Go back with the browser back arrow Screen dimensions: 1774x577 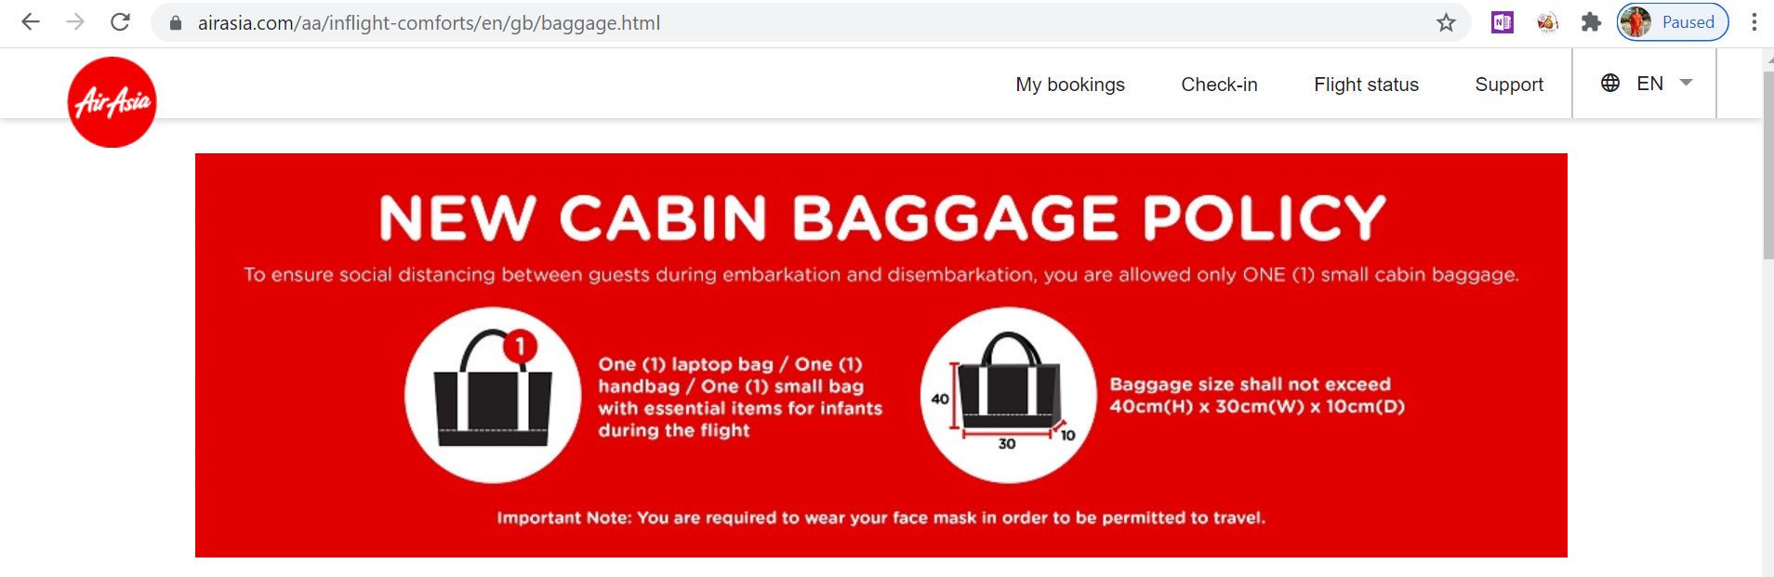coord(31,22)
